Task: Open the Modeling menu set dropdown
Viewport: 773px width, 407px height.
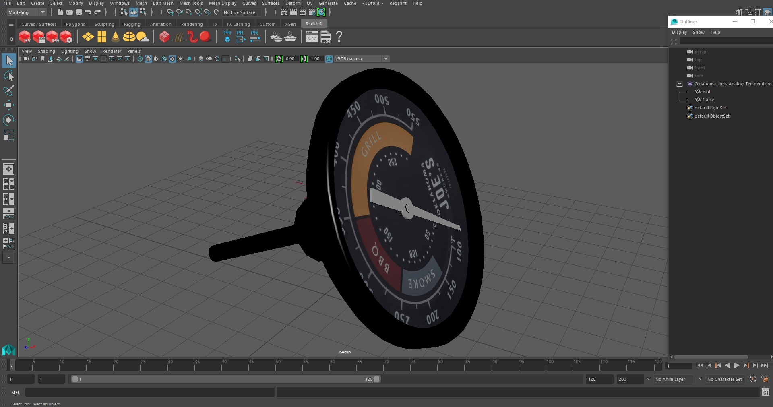Action: 27,12
